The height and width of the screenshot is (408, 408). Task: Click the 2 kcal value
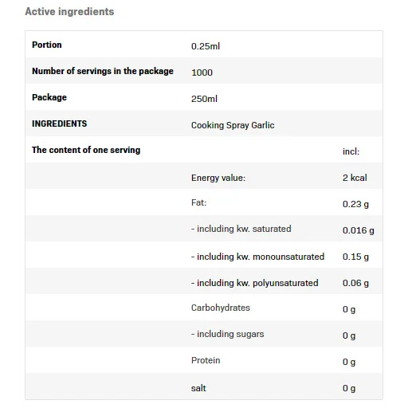[355, 178]
